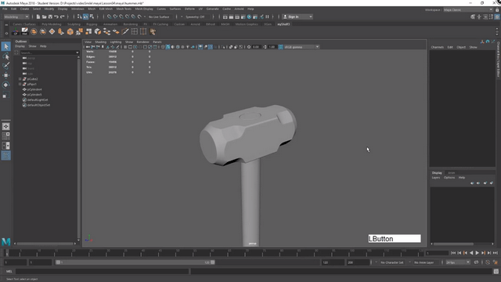Toggle loop playback icon

[476, 262]
